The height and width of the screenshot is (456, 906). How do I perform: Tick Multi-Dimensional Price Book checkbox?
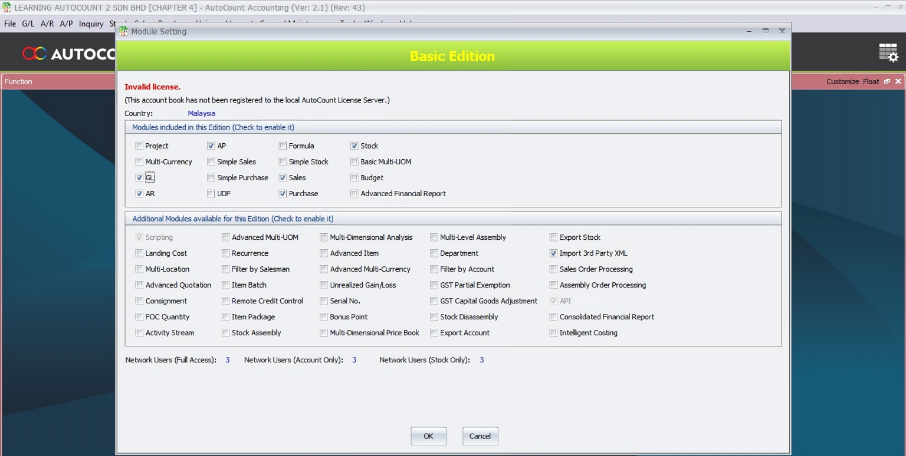point(324,332)
